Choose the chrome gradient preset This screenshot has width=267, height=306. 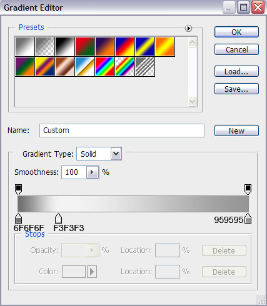click(x=84, y=67)
